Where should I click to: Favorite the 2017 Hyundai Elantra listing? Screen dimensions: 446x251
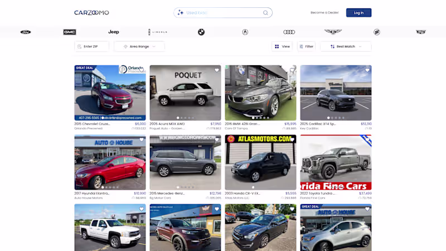pyautogui.click(x=142, y=139)
